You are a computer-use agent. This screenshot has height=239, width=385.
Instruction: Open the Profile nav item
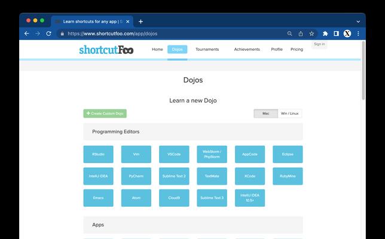coord(277,50)
